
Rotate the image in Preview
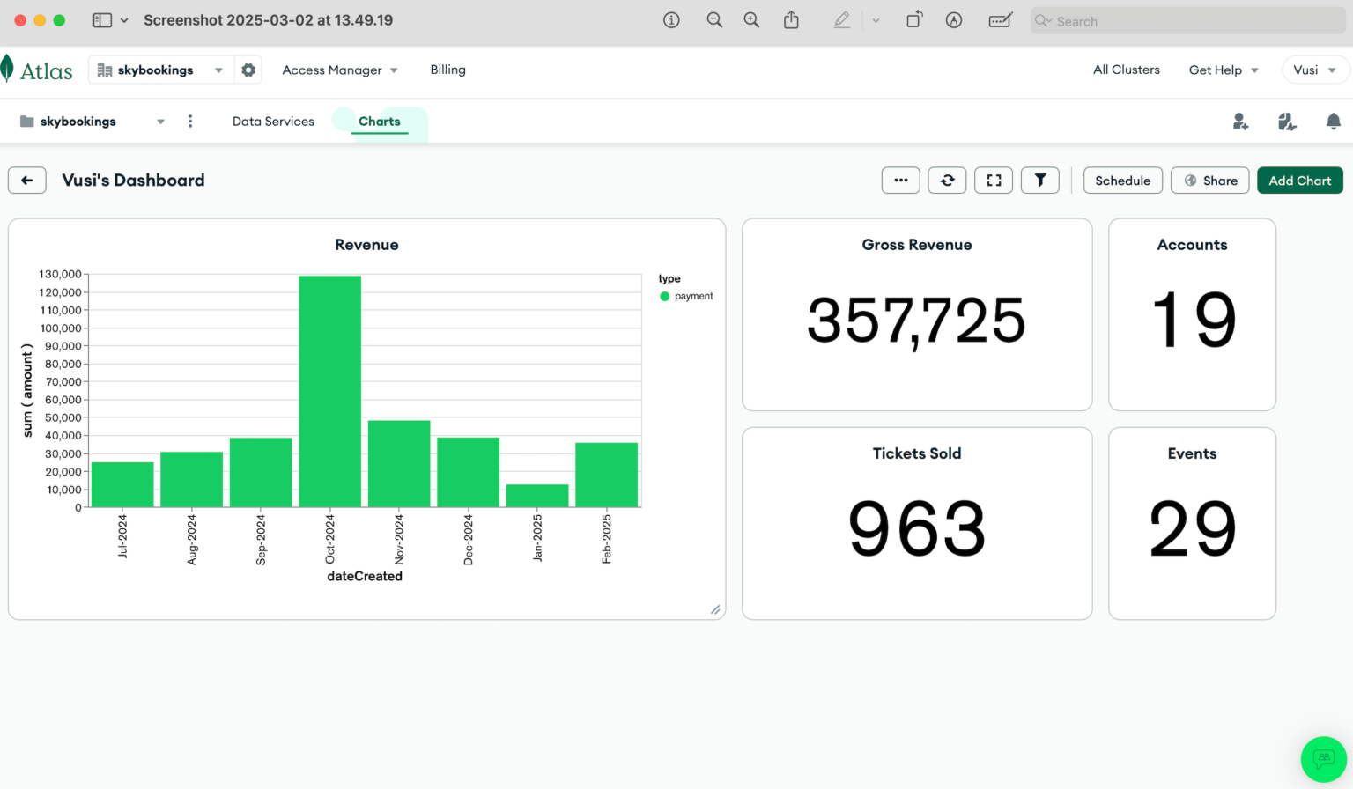click(914, 19)
